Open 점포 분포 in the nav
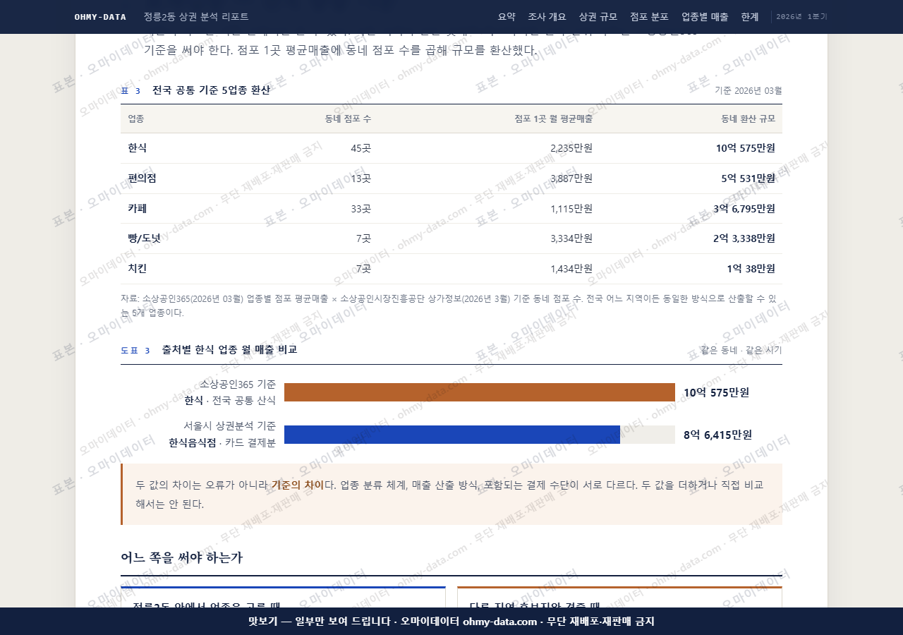The width and height of the screenshot is (903, 635). 649,17
